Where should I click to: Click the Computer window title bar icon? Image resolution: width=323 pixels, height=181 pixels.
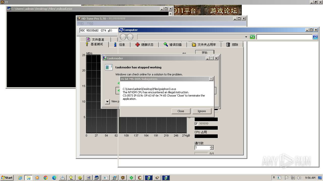coord(121,30)
